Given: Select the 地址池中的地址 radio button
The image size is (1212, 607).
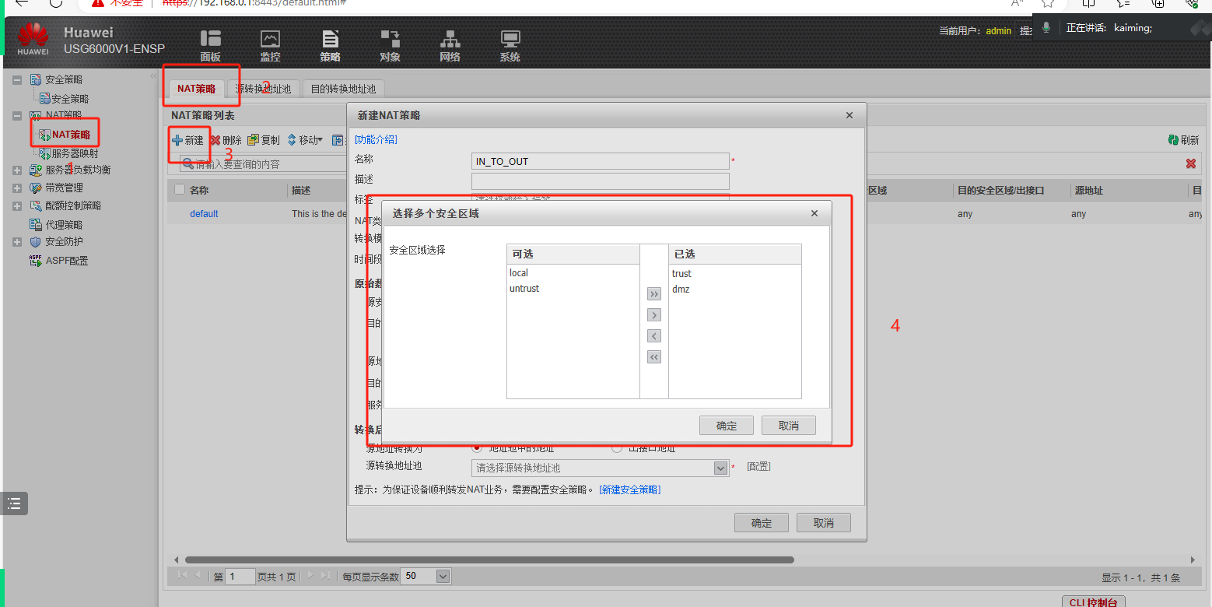Looking at the screenshot, I should point(477,448).
